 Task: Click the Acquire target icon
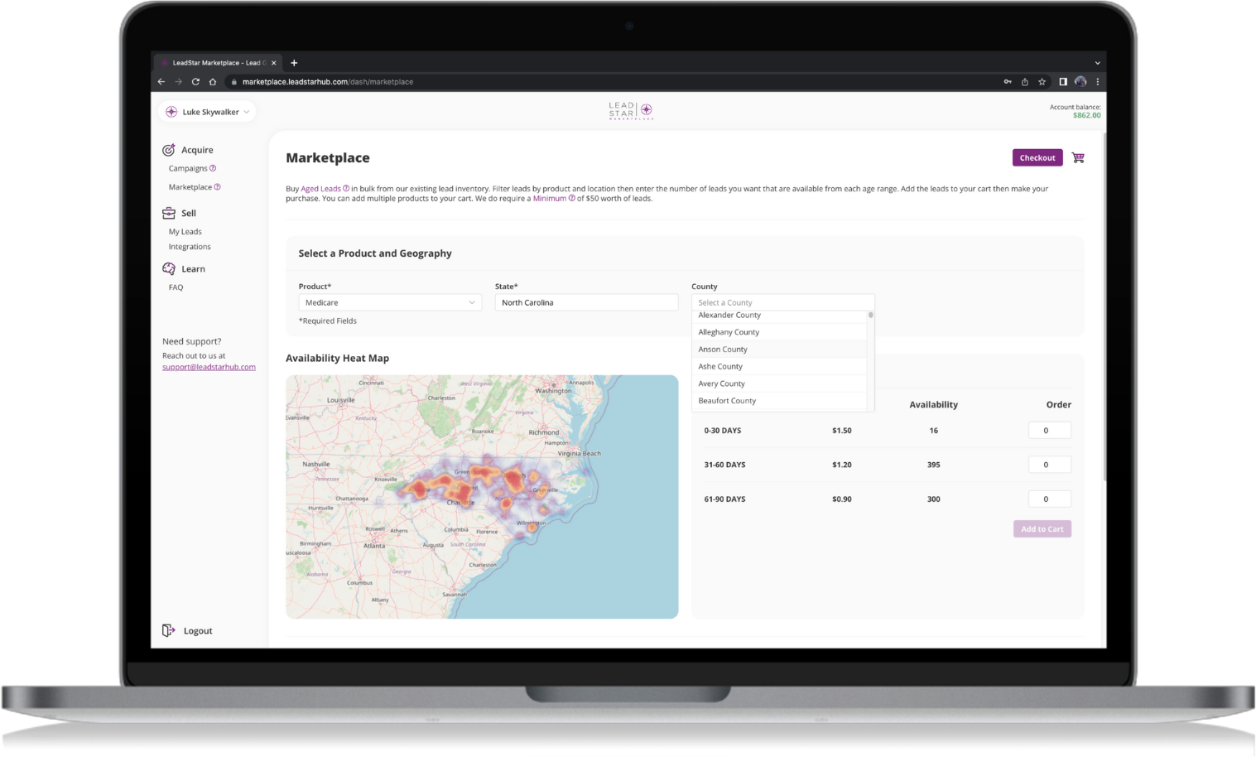click(169, 150)
